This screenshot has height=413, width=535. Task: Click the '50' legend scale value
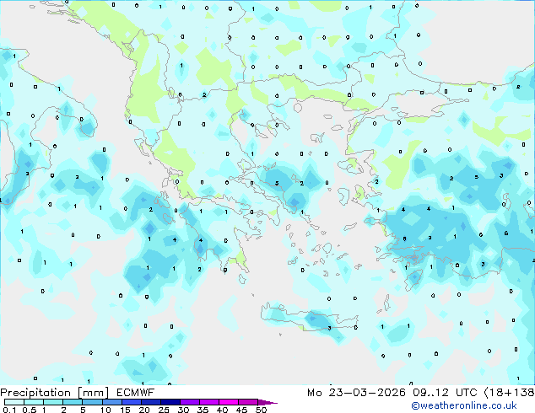tap(261, 410)
